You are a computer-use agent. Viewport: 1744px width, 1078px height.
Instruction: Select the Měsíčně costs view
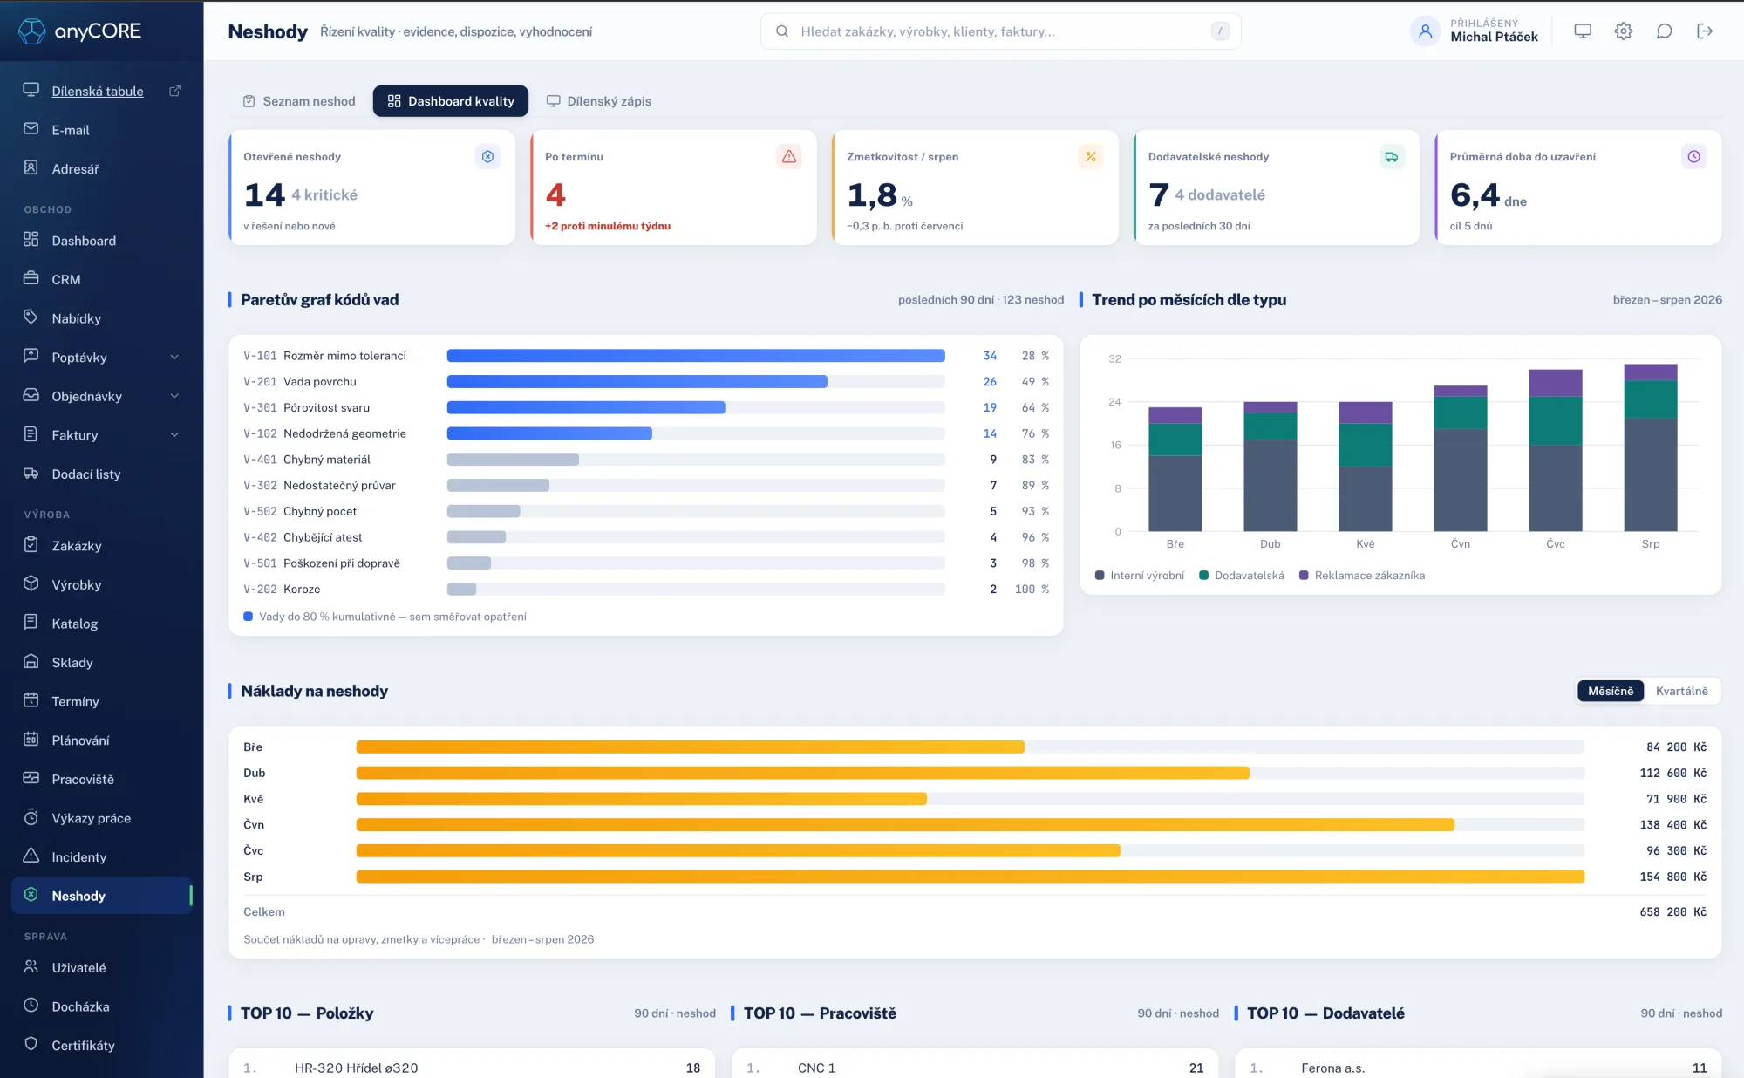point(1611,691)
